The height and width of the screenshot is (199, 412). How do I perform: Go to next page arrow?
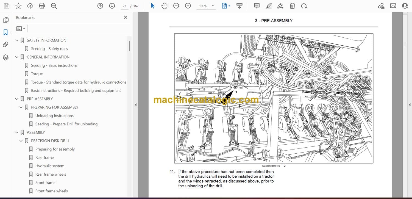click(x=112, y=6)
